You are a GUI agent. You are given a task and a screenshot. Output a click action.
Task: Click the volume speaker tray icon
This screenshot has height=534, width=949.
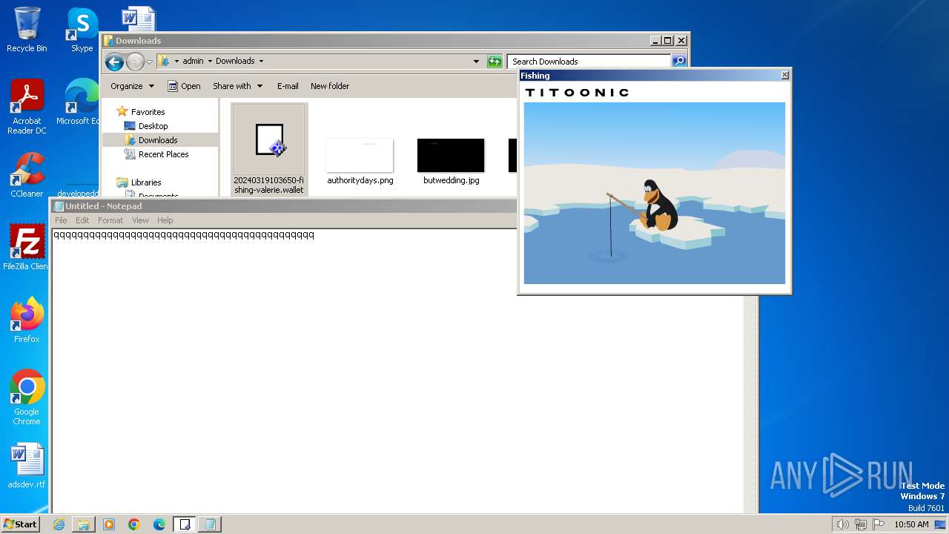tap(842, 524)
